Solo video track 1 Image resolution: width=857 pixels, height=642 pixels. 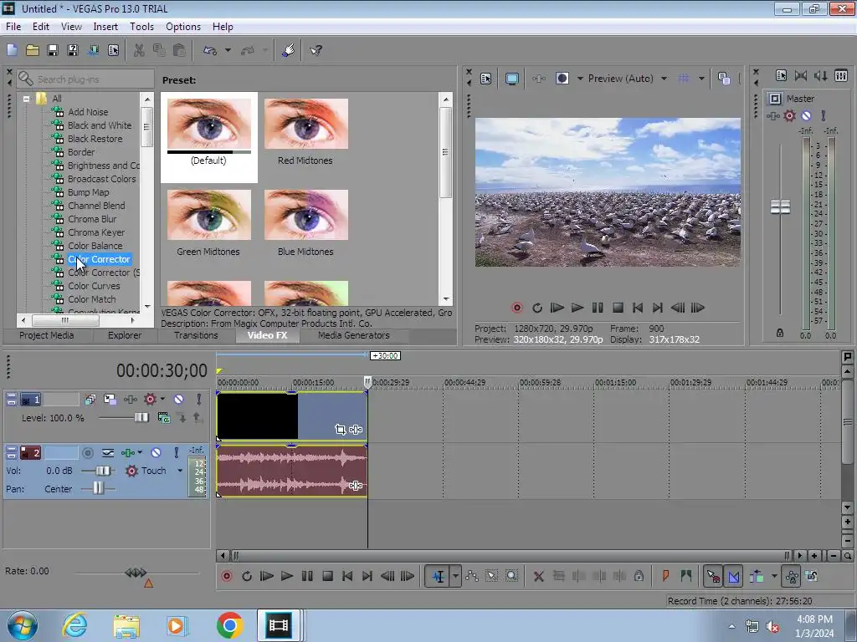click(198, 399)
